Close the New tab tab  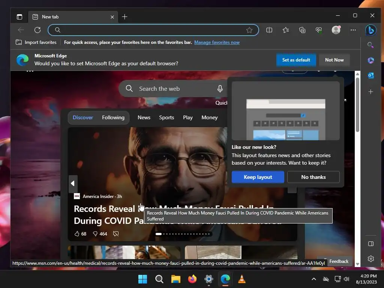coord(112,17)
